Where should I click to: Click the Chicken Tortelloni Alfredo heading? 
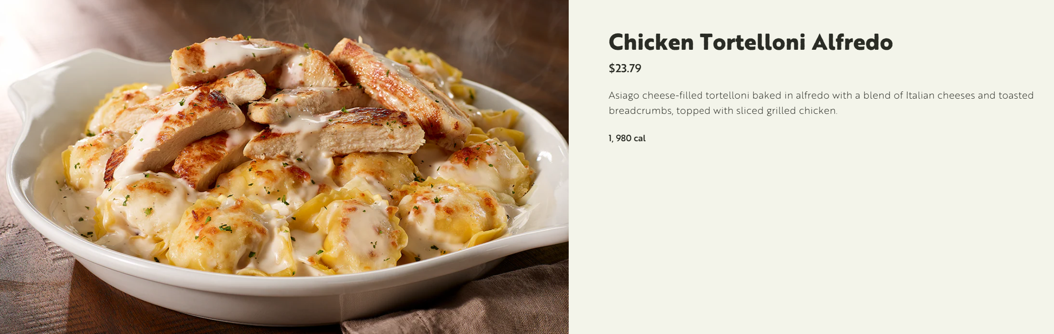pos(750,42)
